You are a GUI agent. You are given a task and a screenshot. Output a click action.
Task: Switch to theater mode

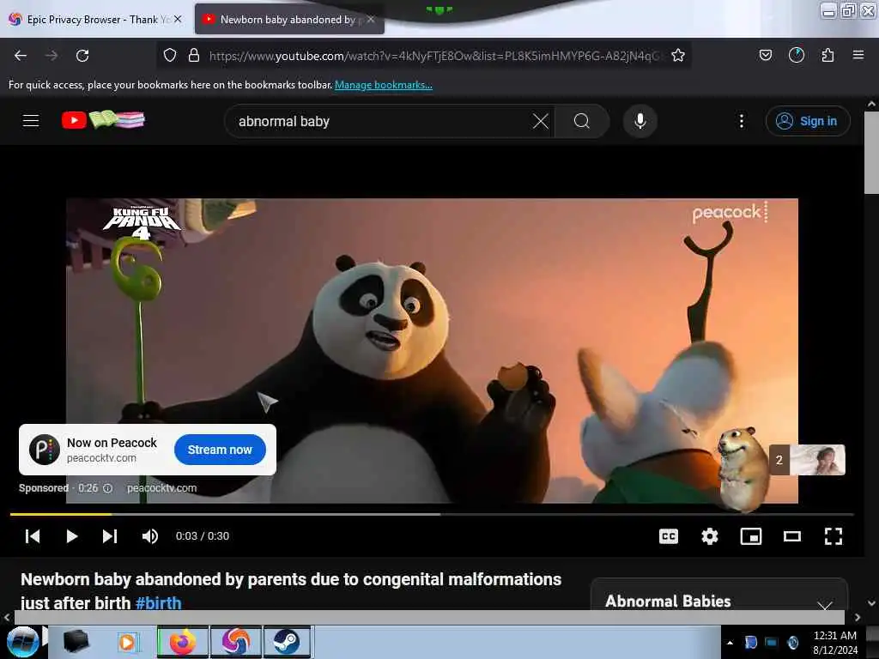point(791,536)
